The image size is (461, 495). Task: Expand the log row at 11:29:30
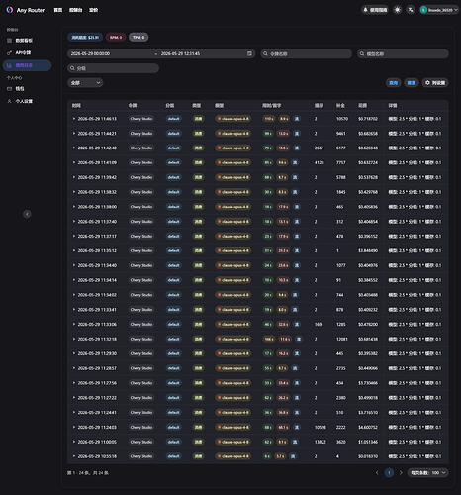point(74,353)
